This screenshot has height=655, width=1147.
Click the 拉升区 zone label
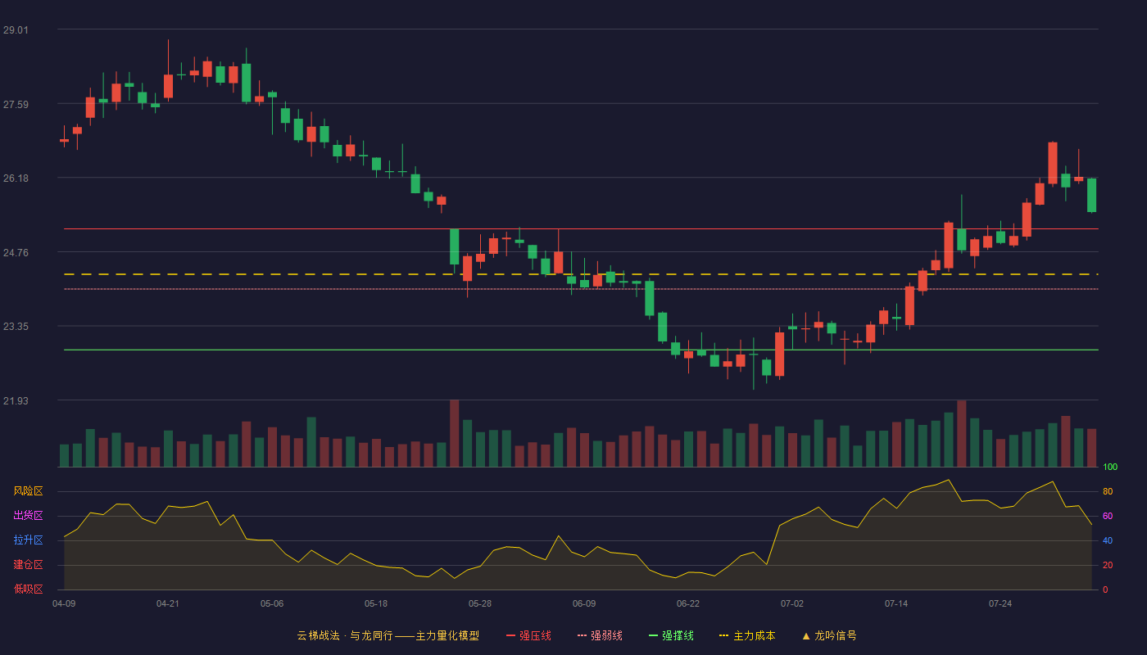28,540
